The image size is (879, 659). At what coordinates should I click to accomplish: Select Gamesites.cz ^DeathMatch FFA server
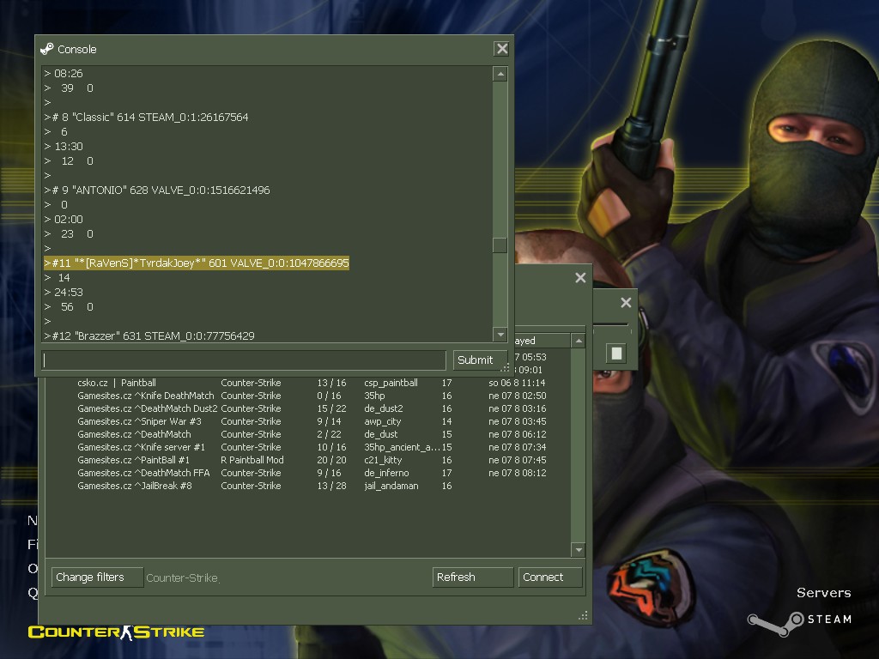coord(308,473)
